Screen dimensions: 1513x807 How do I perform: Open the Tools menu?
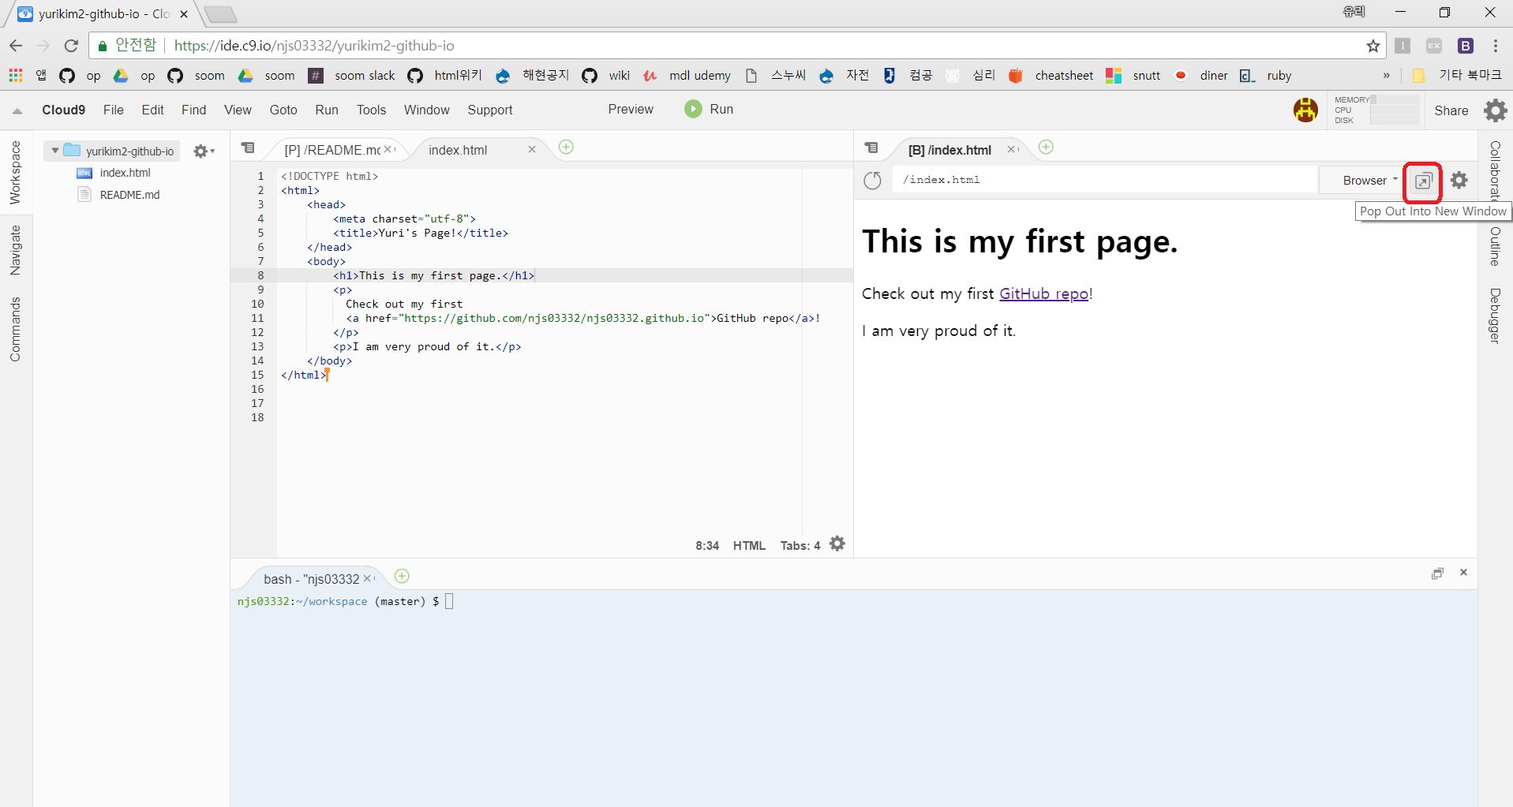pyautogui.click(x=371, y=110)
